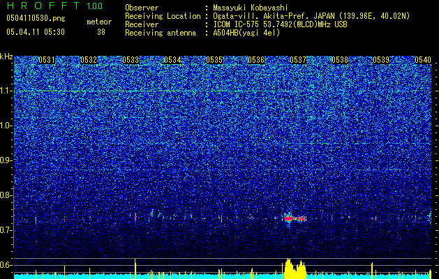Click the large red meteor echo near 0537
This screenshot has height=279, width=439.
coord(295,218)
